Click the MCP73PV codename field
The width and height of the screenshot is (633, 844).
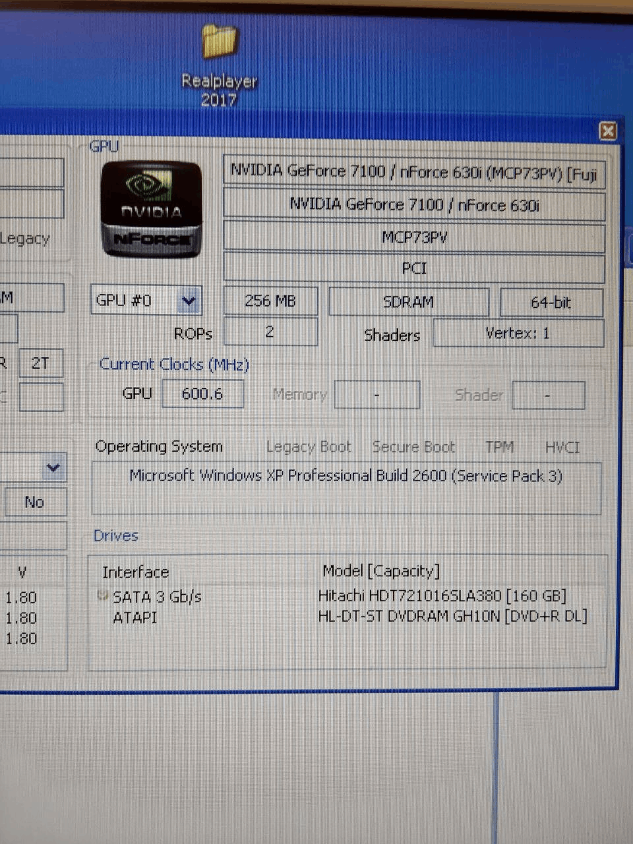point(414,237)
